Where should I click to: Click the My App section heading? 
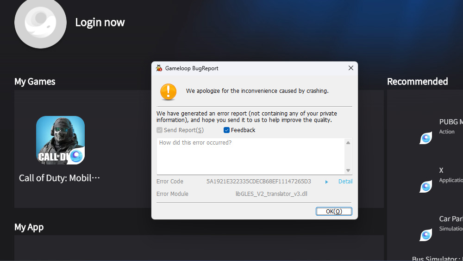click(29, 227)
